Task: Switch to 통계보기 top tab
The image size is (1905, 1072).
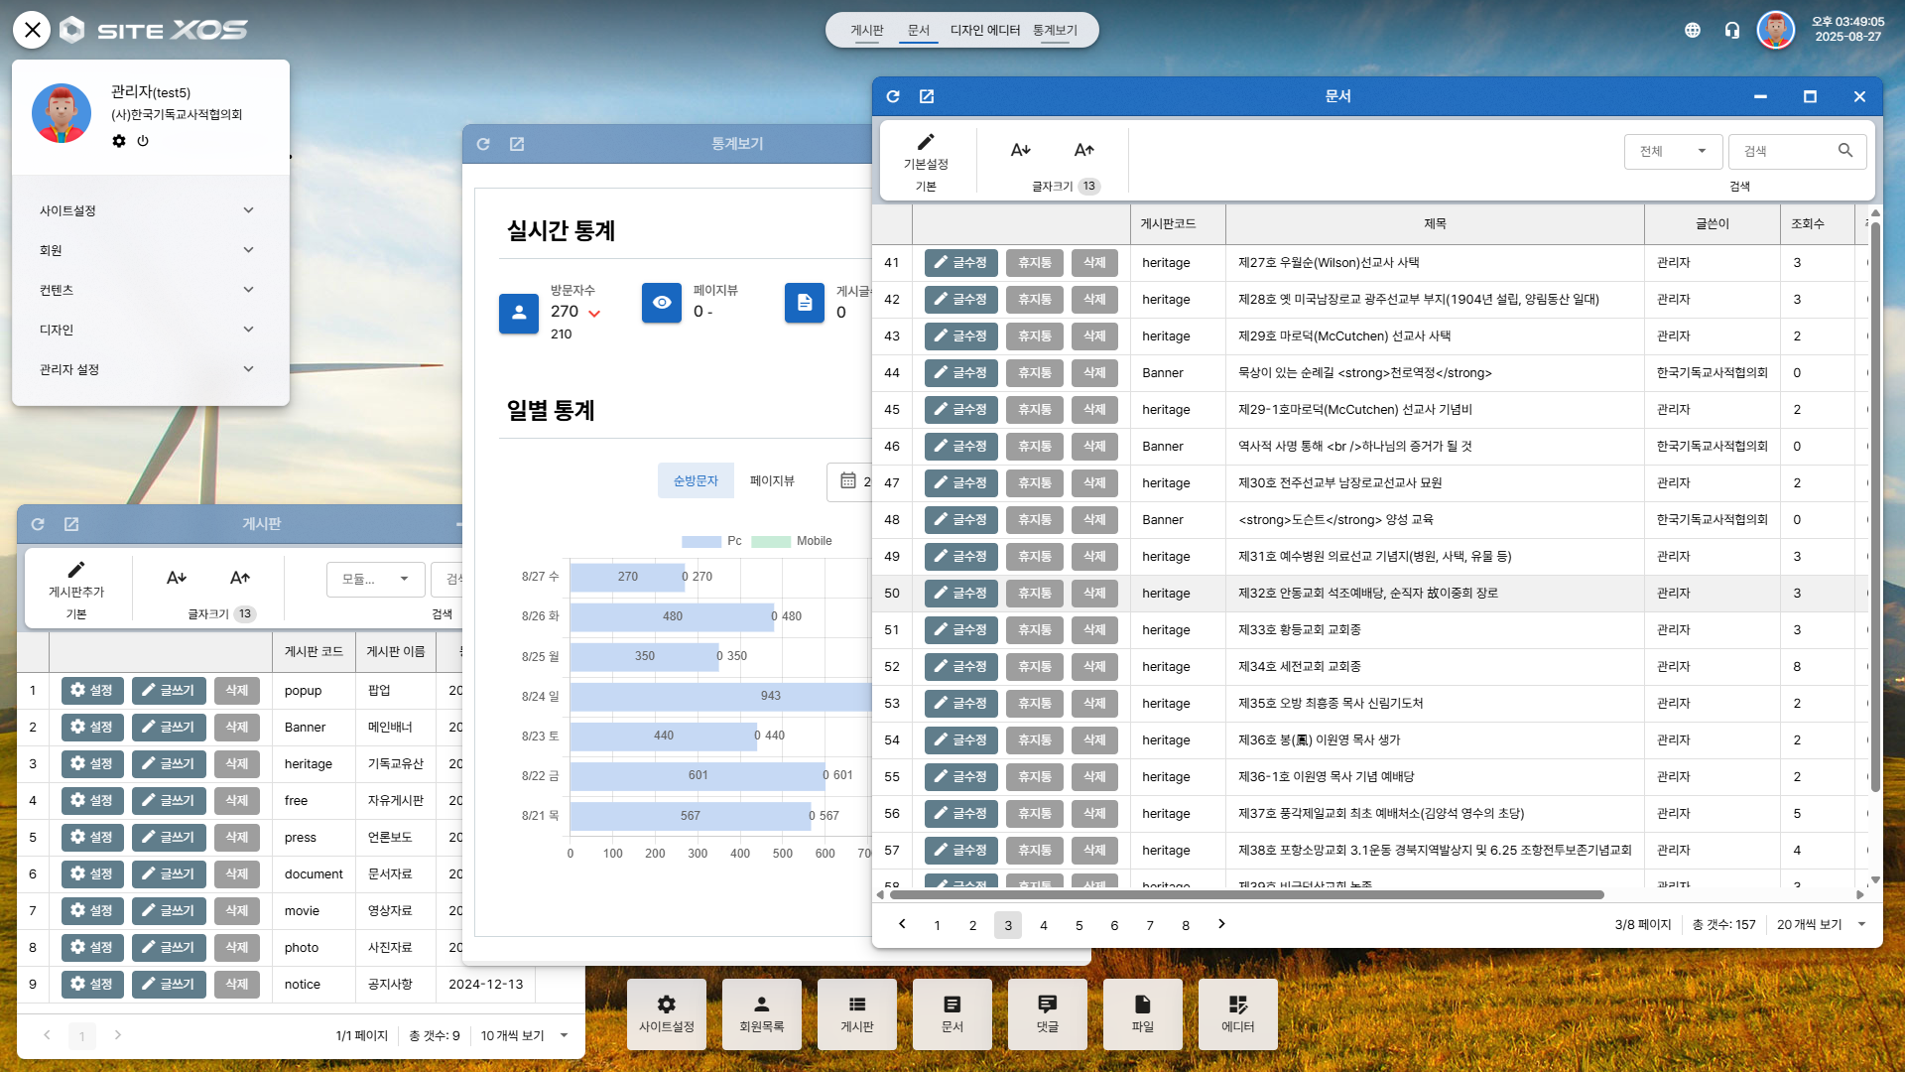Action: coord(1055,30)
